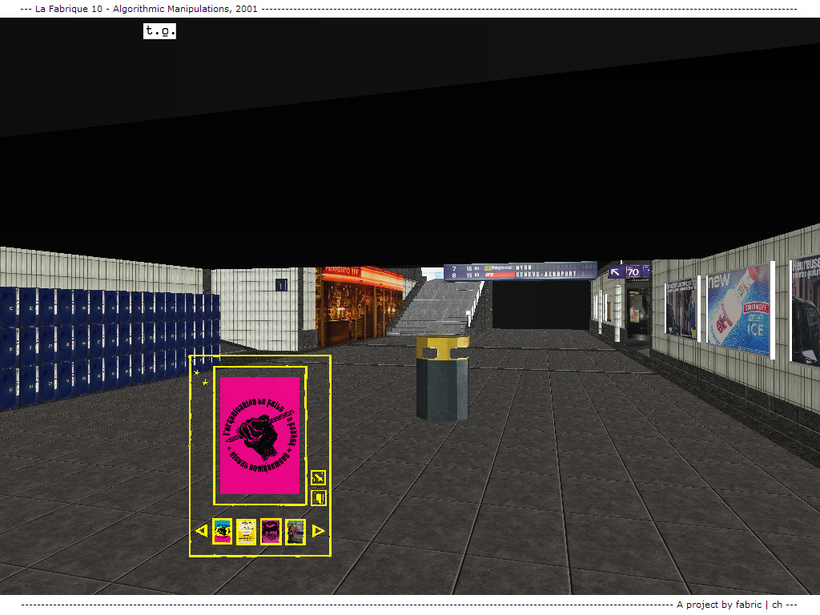
Task: Click the lit shop front with orange neon sign
Action: click(360, 305)
